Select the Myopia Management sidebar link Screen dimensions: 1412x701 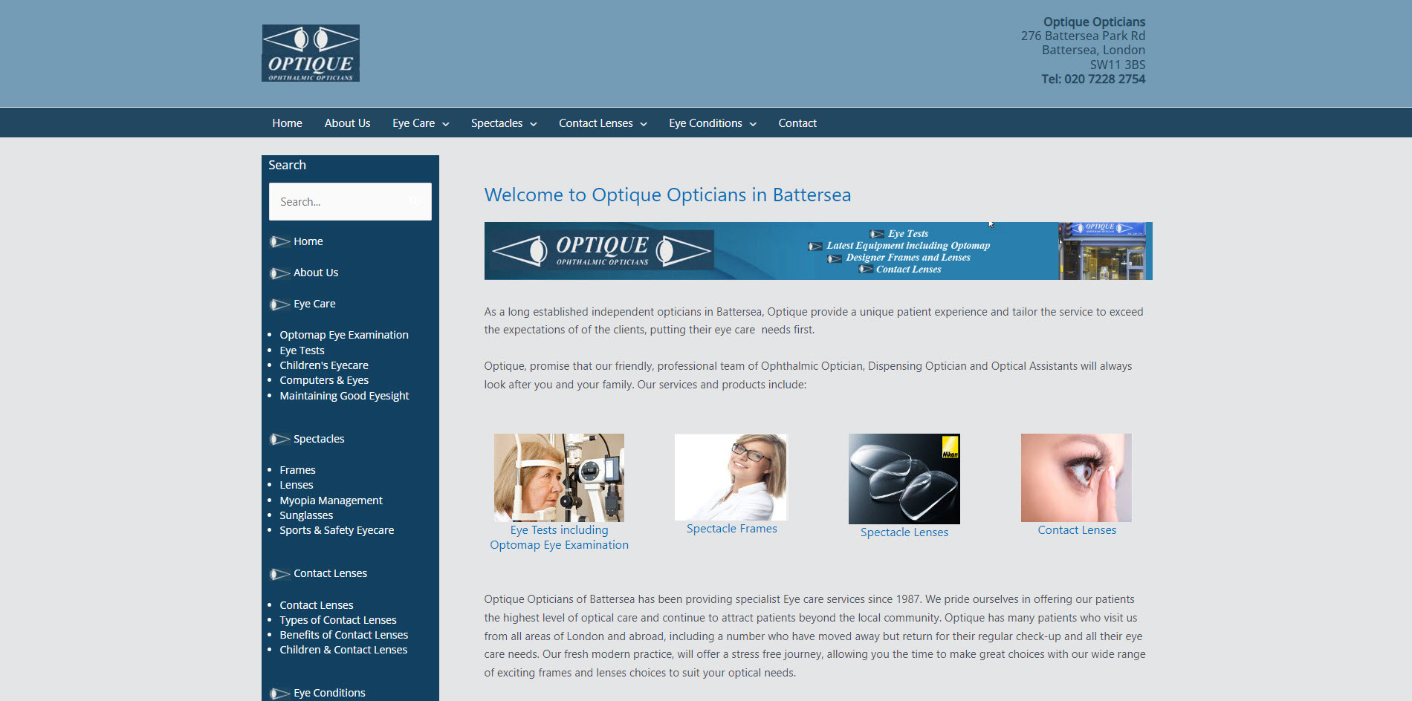tap(331, 501)
